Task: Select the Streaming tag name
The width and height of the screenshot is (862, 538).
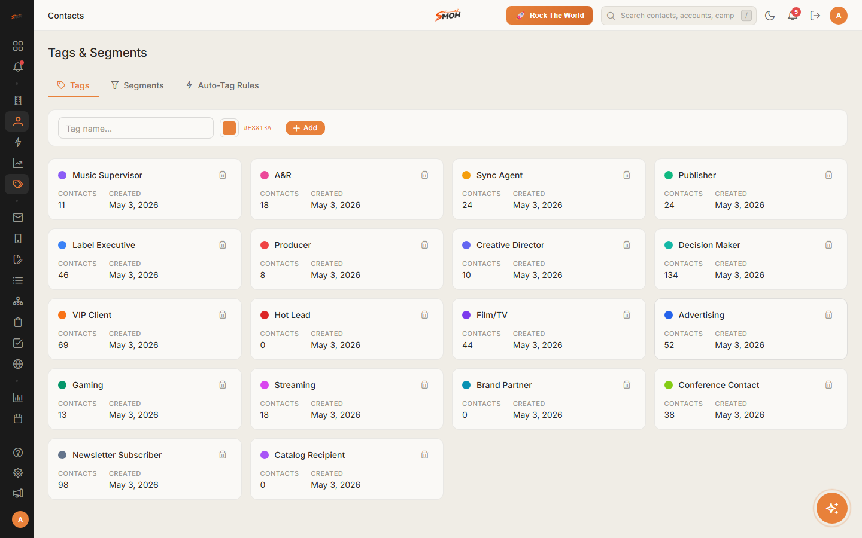Action: click(295, 385)
